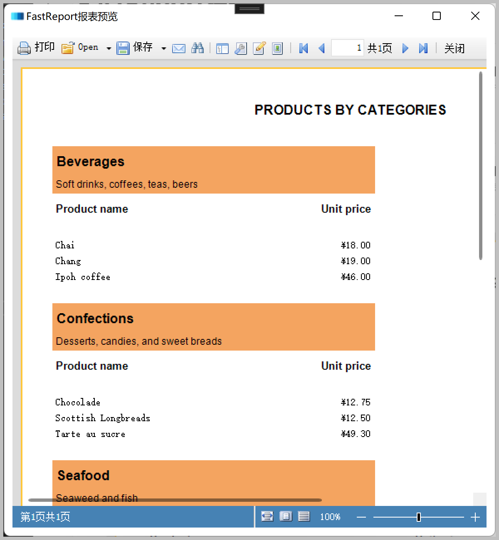The height and width of the screenshot is (540, 499).
Task: Click the Scottish Longbreads product name
Action: click(x=103, y=418)
